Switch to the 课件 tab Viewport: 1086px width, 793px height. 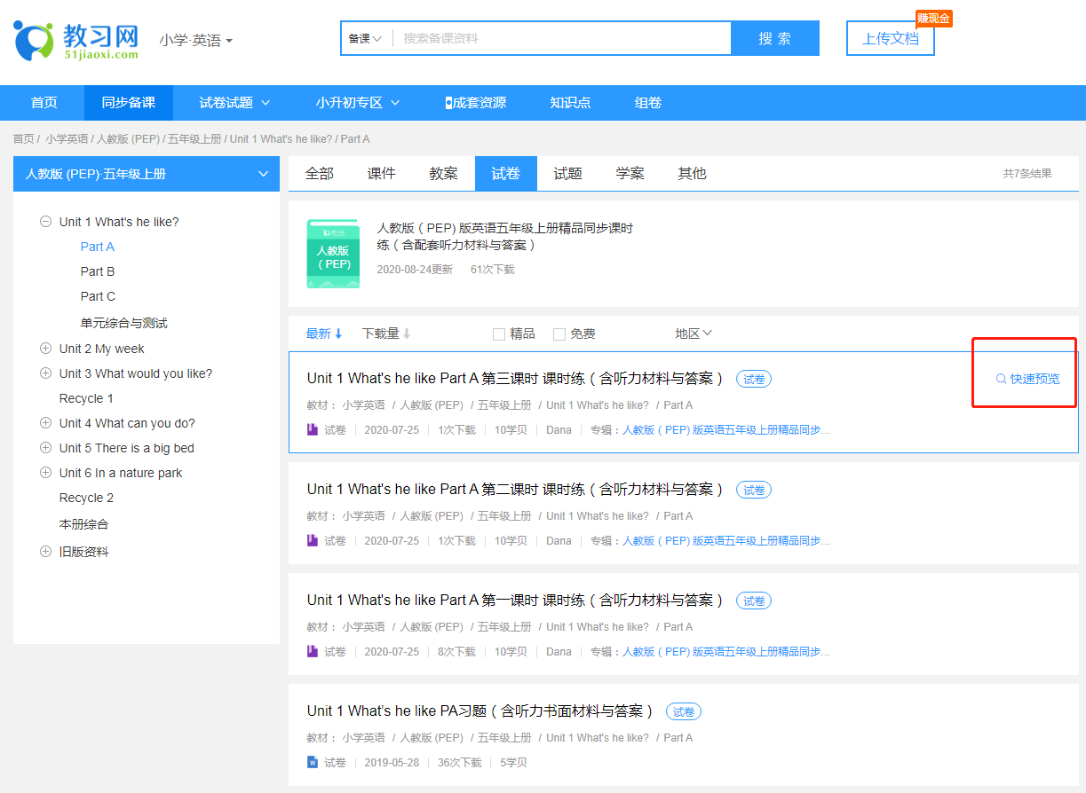click(382, 174)
